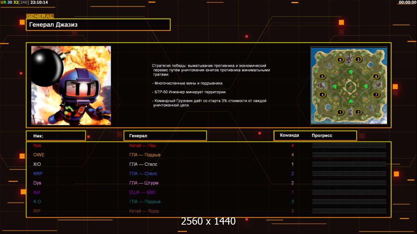Select start position 2 on the map
This screenshot has height=234, width=417.
[358, 112]
